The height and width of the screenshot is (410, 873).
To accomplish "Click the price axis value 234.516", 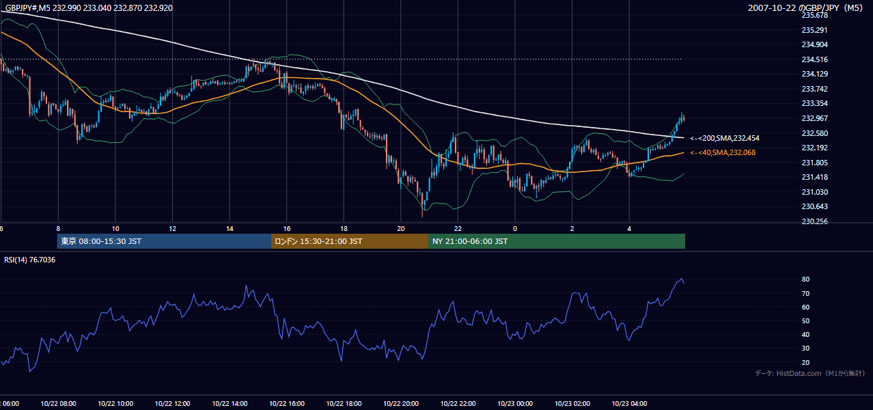I will pyautogui.click(x=815, y=59).
